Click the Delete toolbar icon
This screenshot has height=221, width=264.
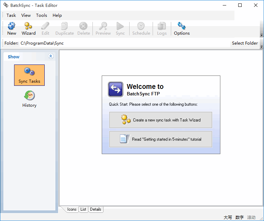point(84,28)
